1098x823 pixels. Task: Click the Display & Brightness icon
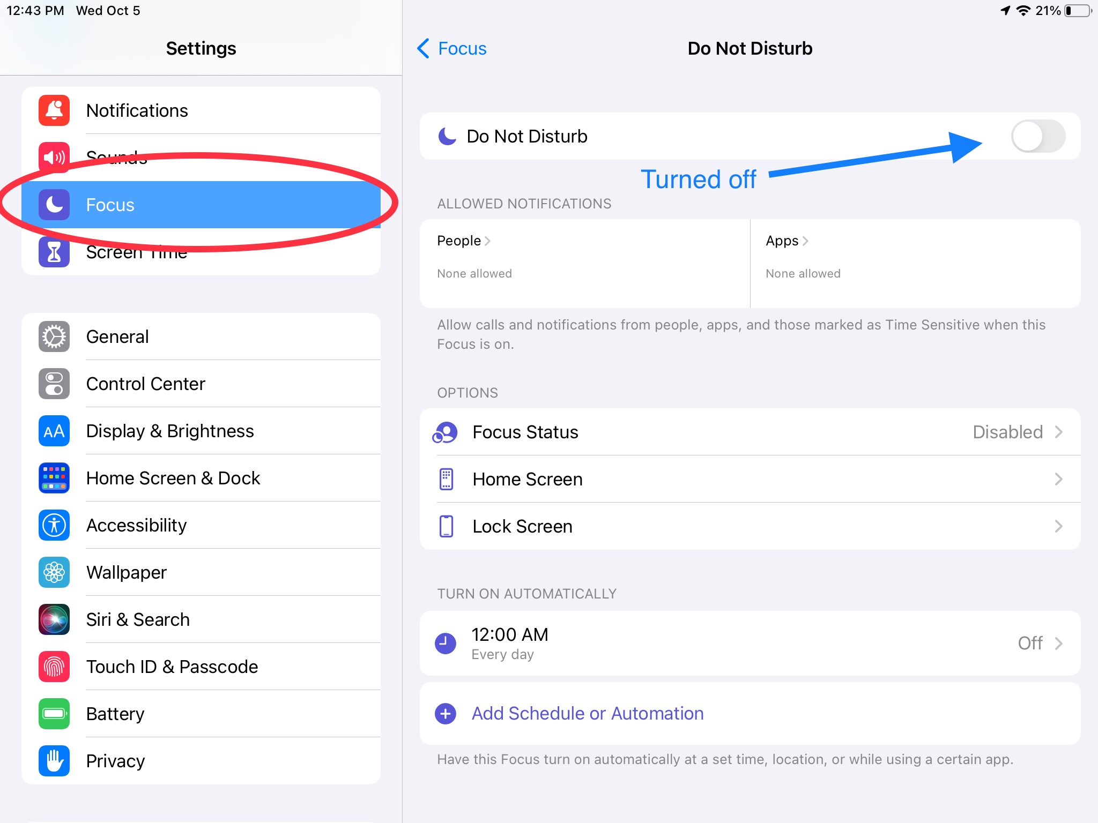tap(54, 431)
